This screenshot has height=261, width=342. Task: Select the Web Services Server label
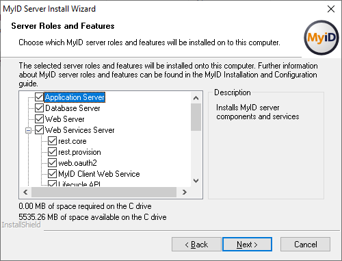tap(79, 130)
